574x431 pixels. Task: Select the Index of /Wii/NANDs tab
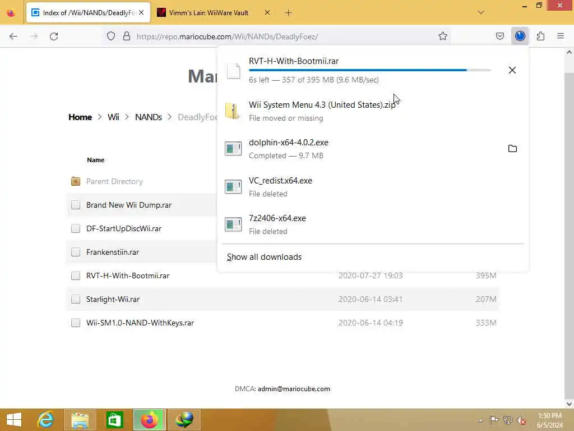click(x=88, y=13)
